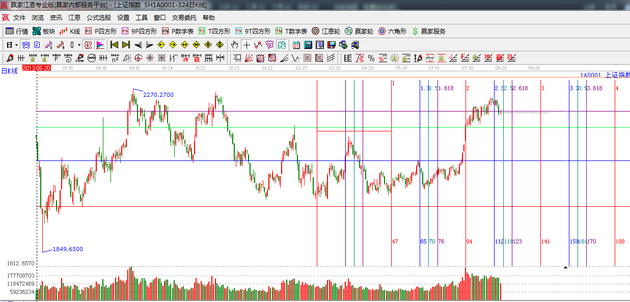This screenshot has width=630, height=302.
Task: Open the candlestick style dropdown arrow
Action: click(x=79, y=45)
